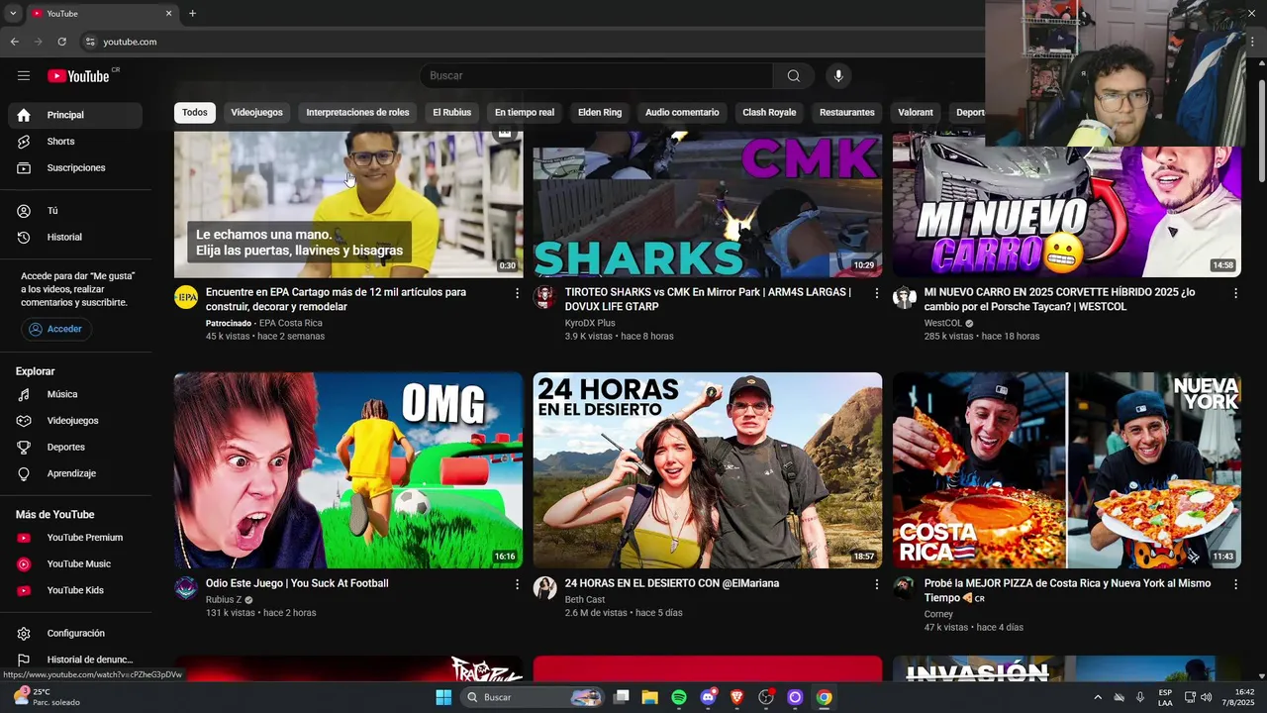Open the YouTube hamburger guide menu
The height and width of the screenshot is (713, 1267).
(24, 75)
